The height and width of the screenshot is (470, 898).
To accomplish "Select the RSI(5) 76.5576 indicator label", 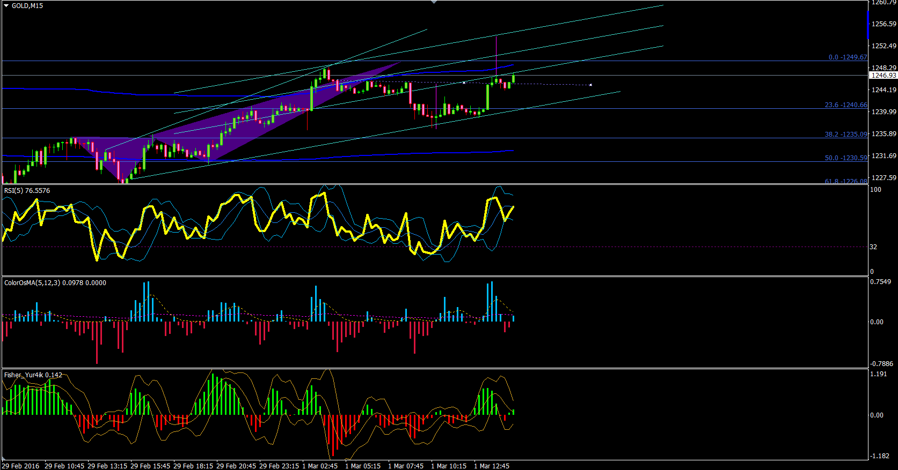I will click(27, 190).
